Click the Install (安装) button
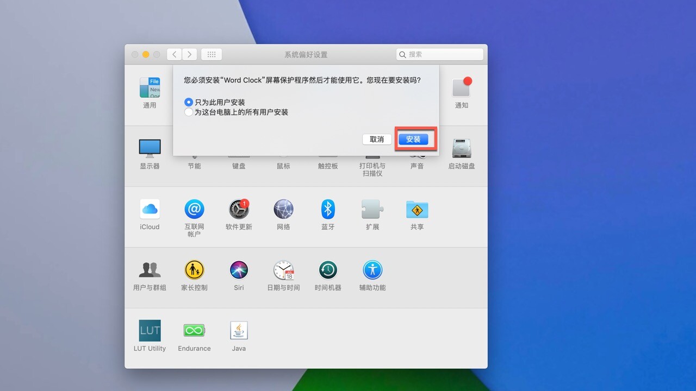 [413, 140]
